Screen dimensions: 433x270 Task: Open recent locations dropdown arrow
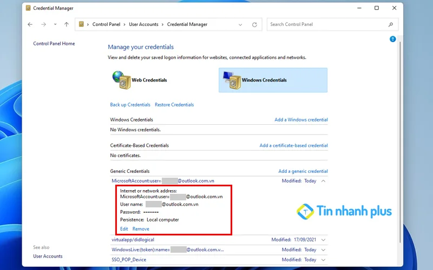[x=55, y=24]
